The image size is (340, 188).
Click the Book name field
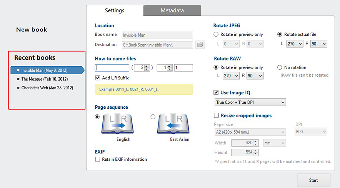(x=157, y=35)
